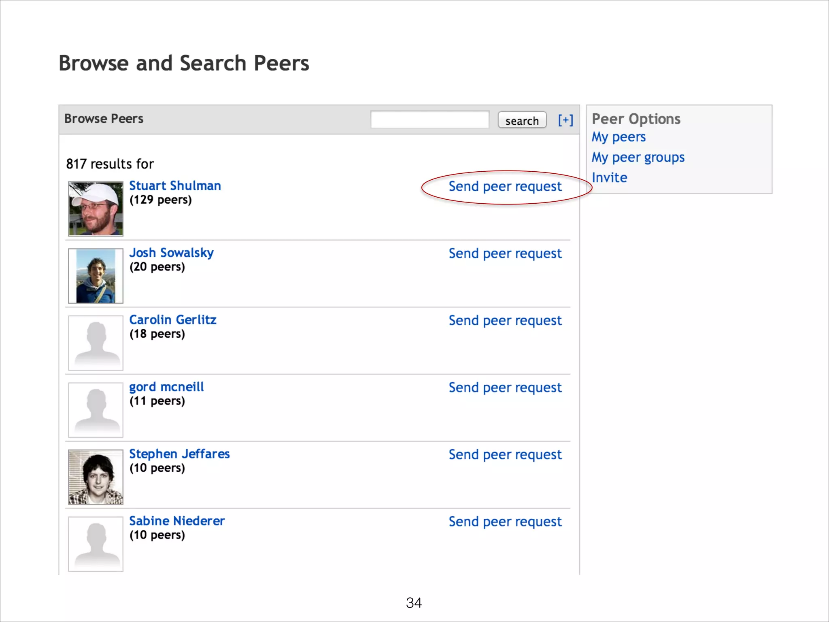This screenshot has height=622, width=829.
Task: Click gord mcneill's placeholder avatar
Action: click(x=96, y=410)
